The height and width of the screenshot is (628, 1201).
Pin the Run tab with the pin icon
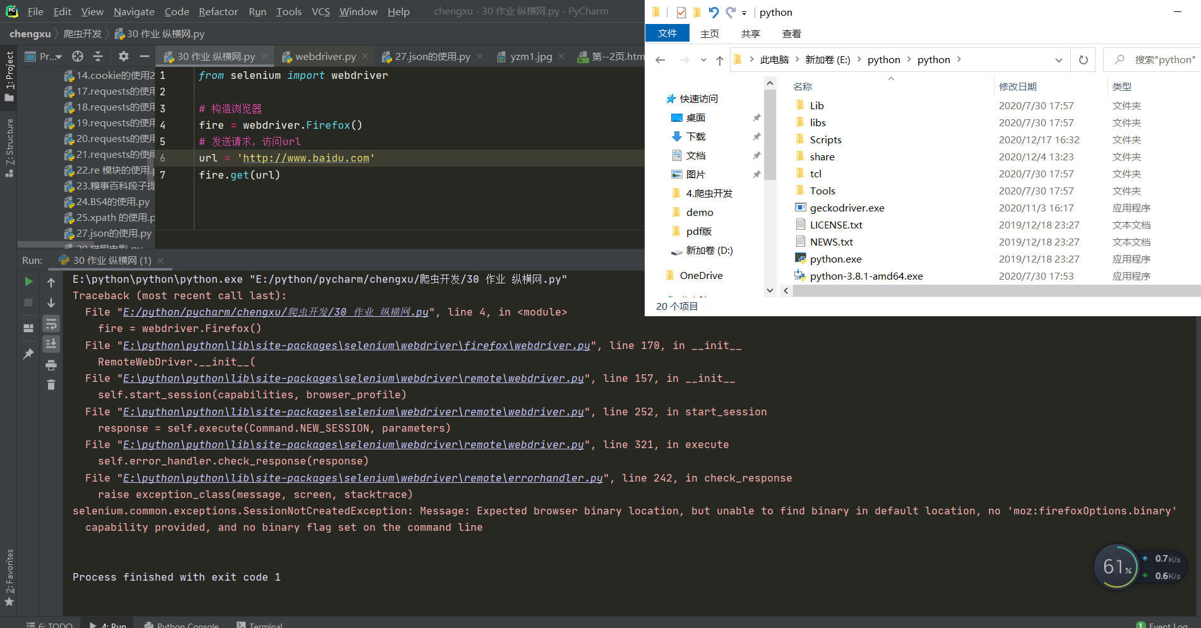[28, 354]
